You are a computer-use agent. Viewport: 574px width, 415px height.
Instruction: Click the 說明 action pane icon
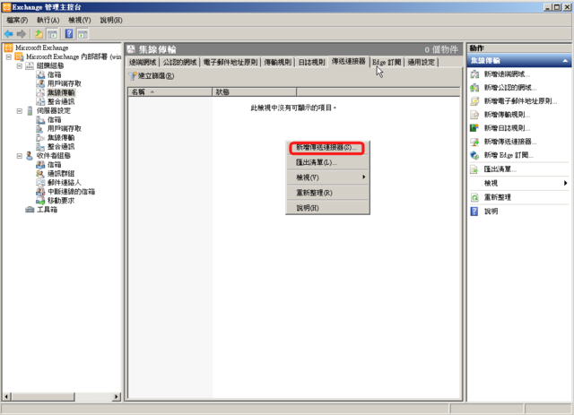point(474,212)
